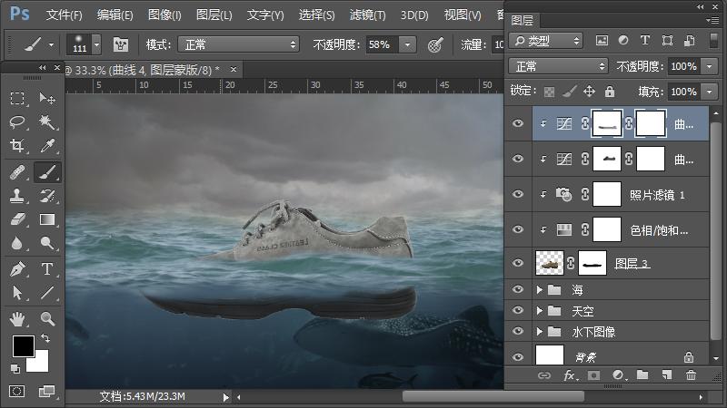
Task: Open layer filter 类型 dropdown
Action: pyautogui.click(x=546, y=41)
